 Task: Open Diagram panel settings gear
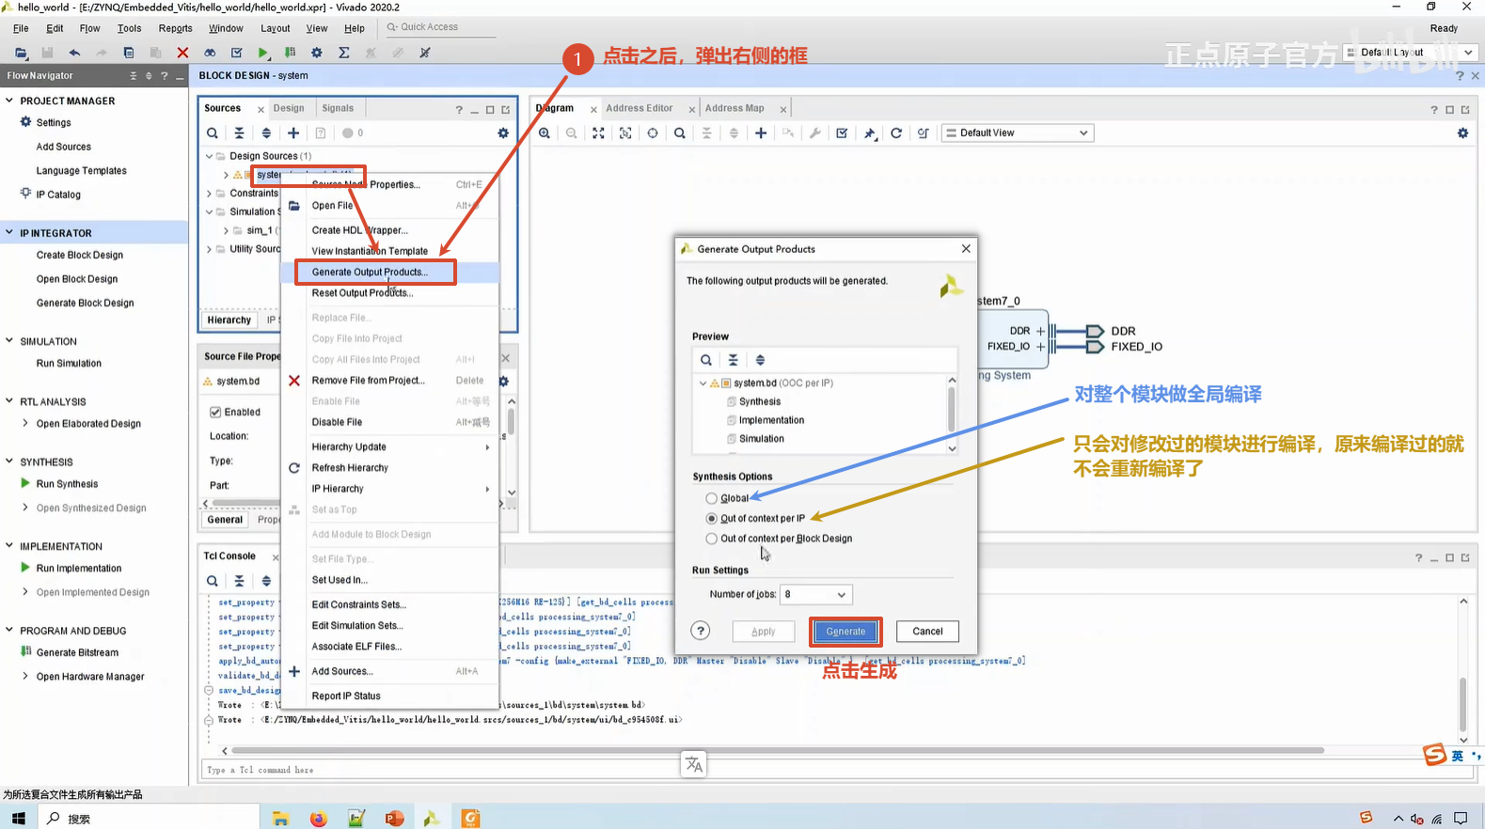click(1462, 133)
